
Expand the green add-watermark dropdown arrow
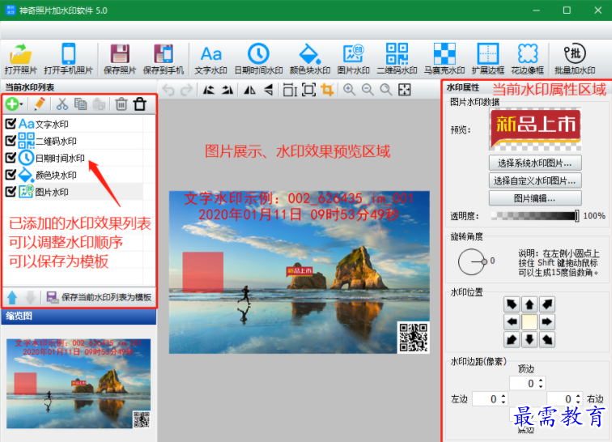[23, 104]
